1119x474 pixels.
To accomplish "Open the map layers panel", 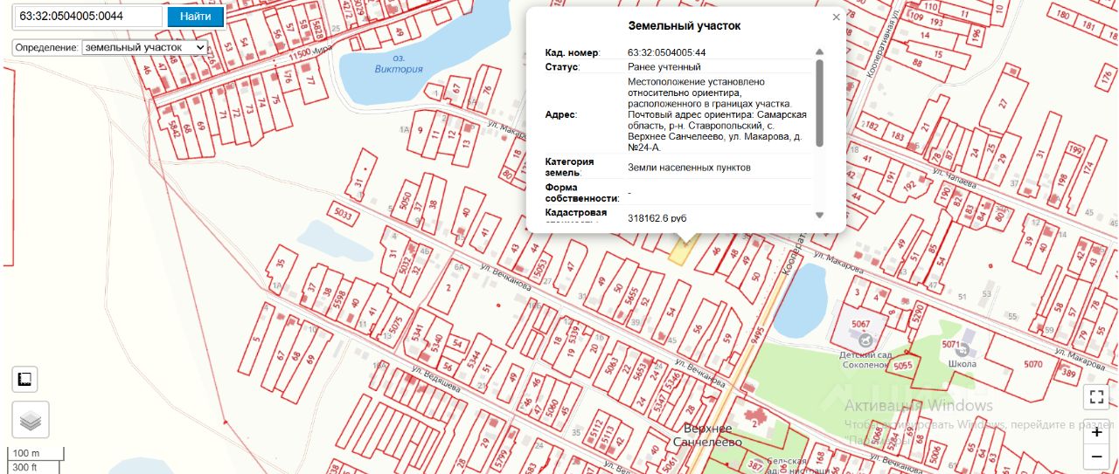I will tap(31, 421).
